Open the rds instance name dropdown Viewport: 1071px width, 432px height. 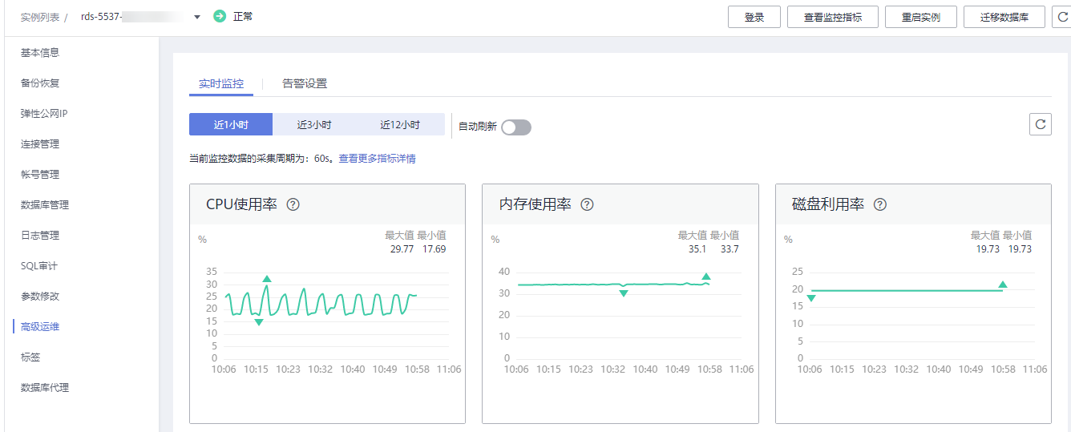tap(197, 17)
